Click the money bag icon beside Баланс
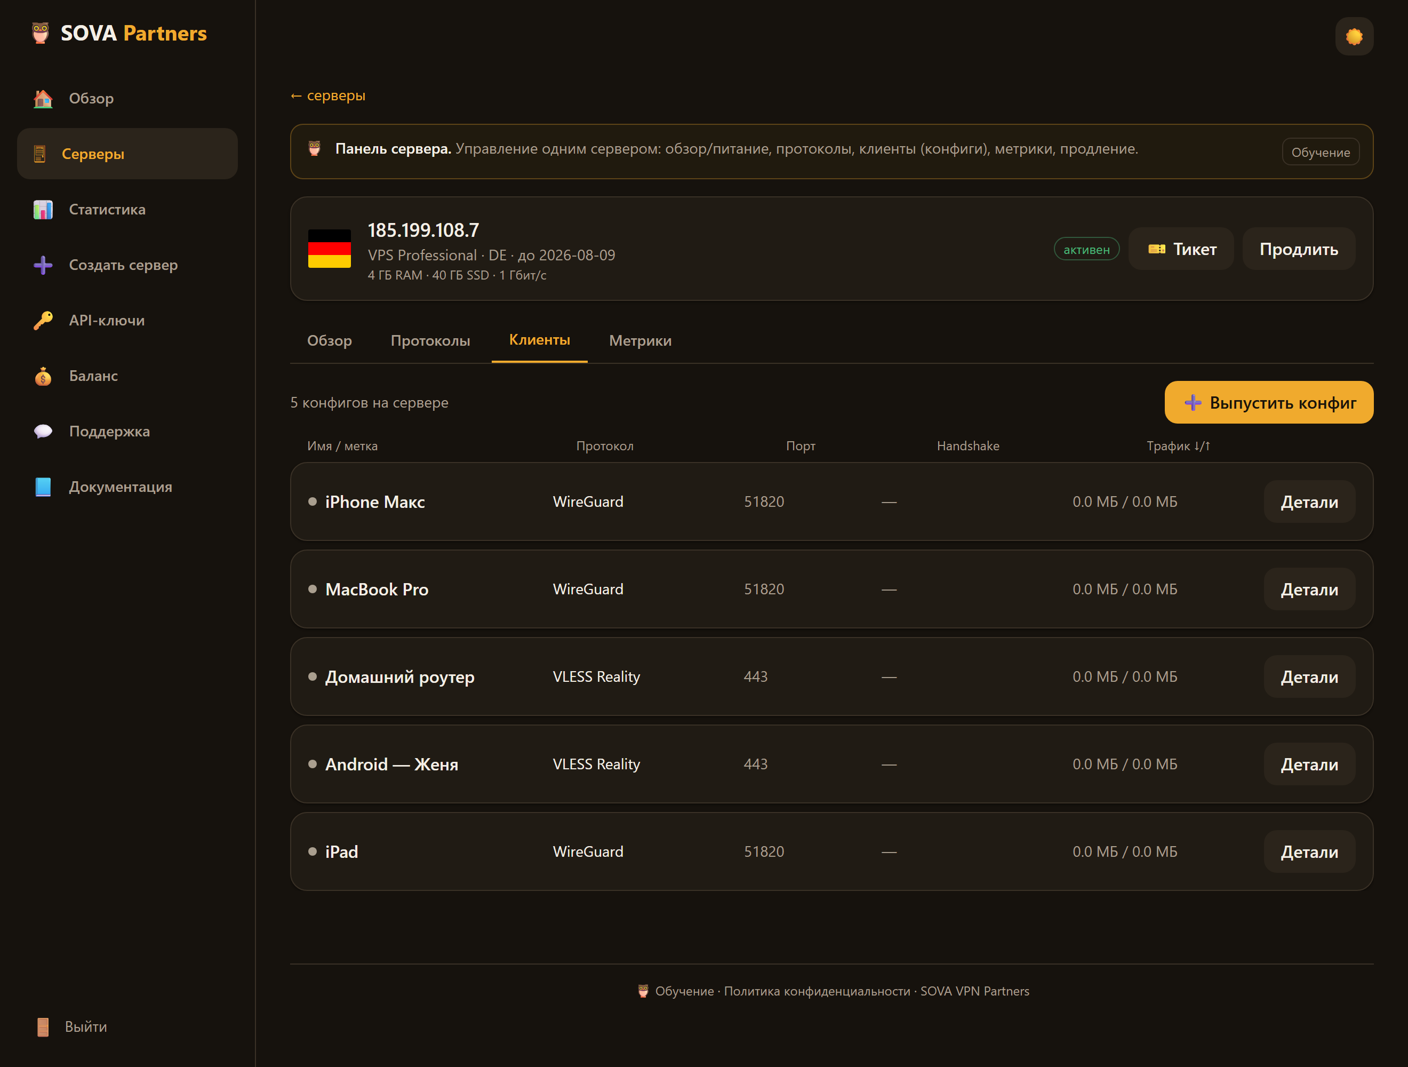The width and height of the screenshot is (1408, 1067). tap(43, 376)
